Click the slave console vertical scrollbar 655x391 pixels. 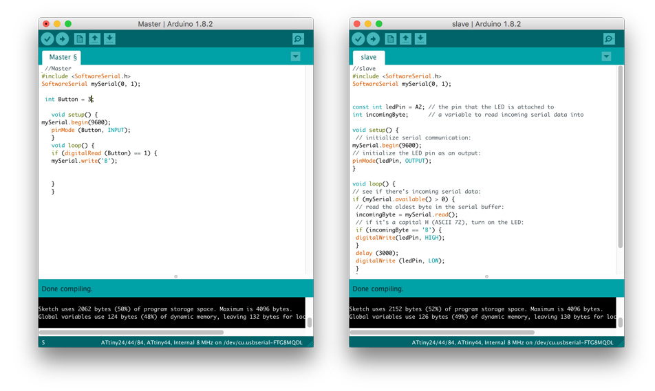pyautogui.click(x=621, y=322)
